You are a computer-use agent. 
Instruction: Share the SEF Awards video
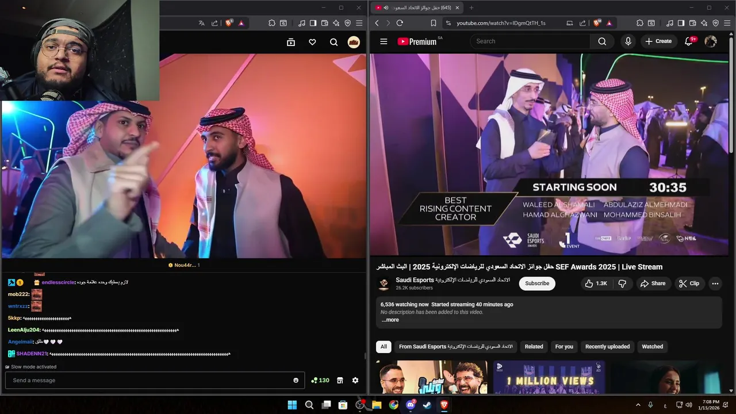coord(653,283)
